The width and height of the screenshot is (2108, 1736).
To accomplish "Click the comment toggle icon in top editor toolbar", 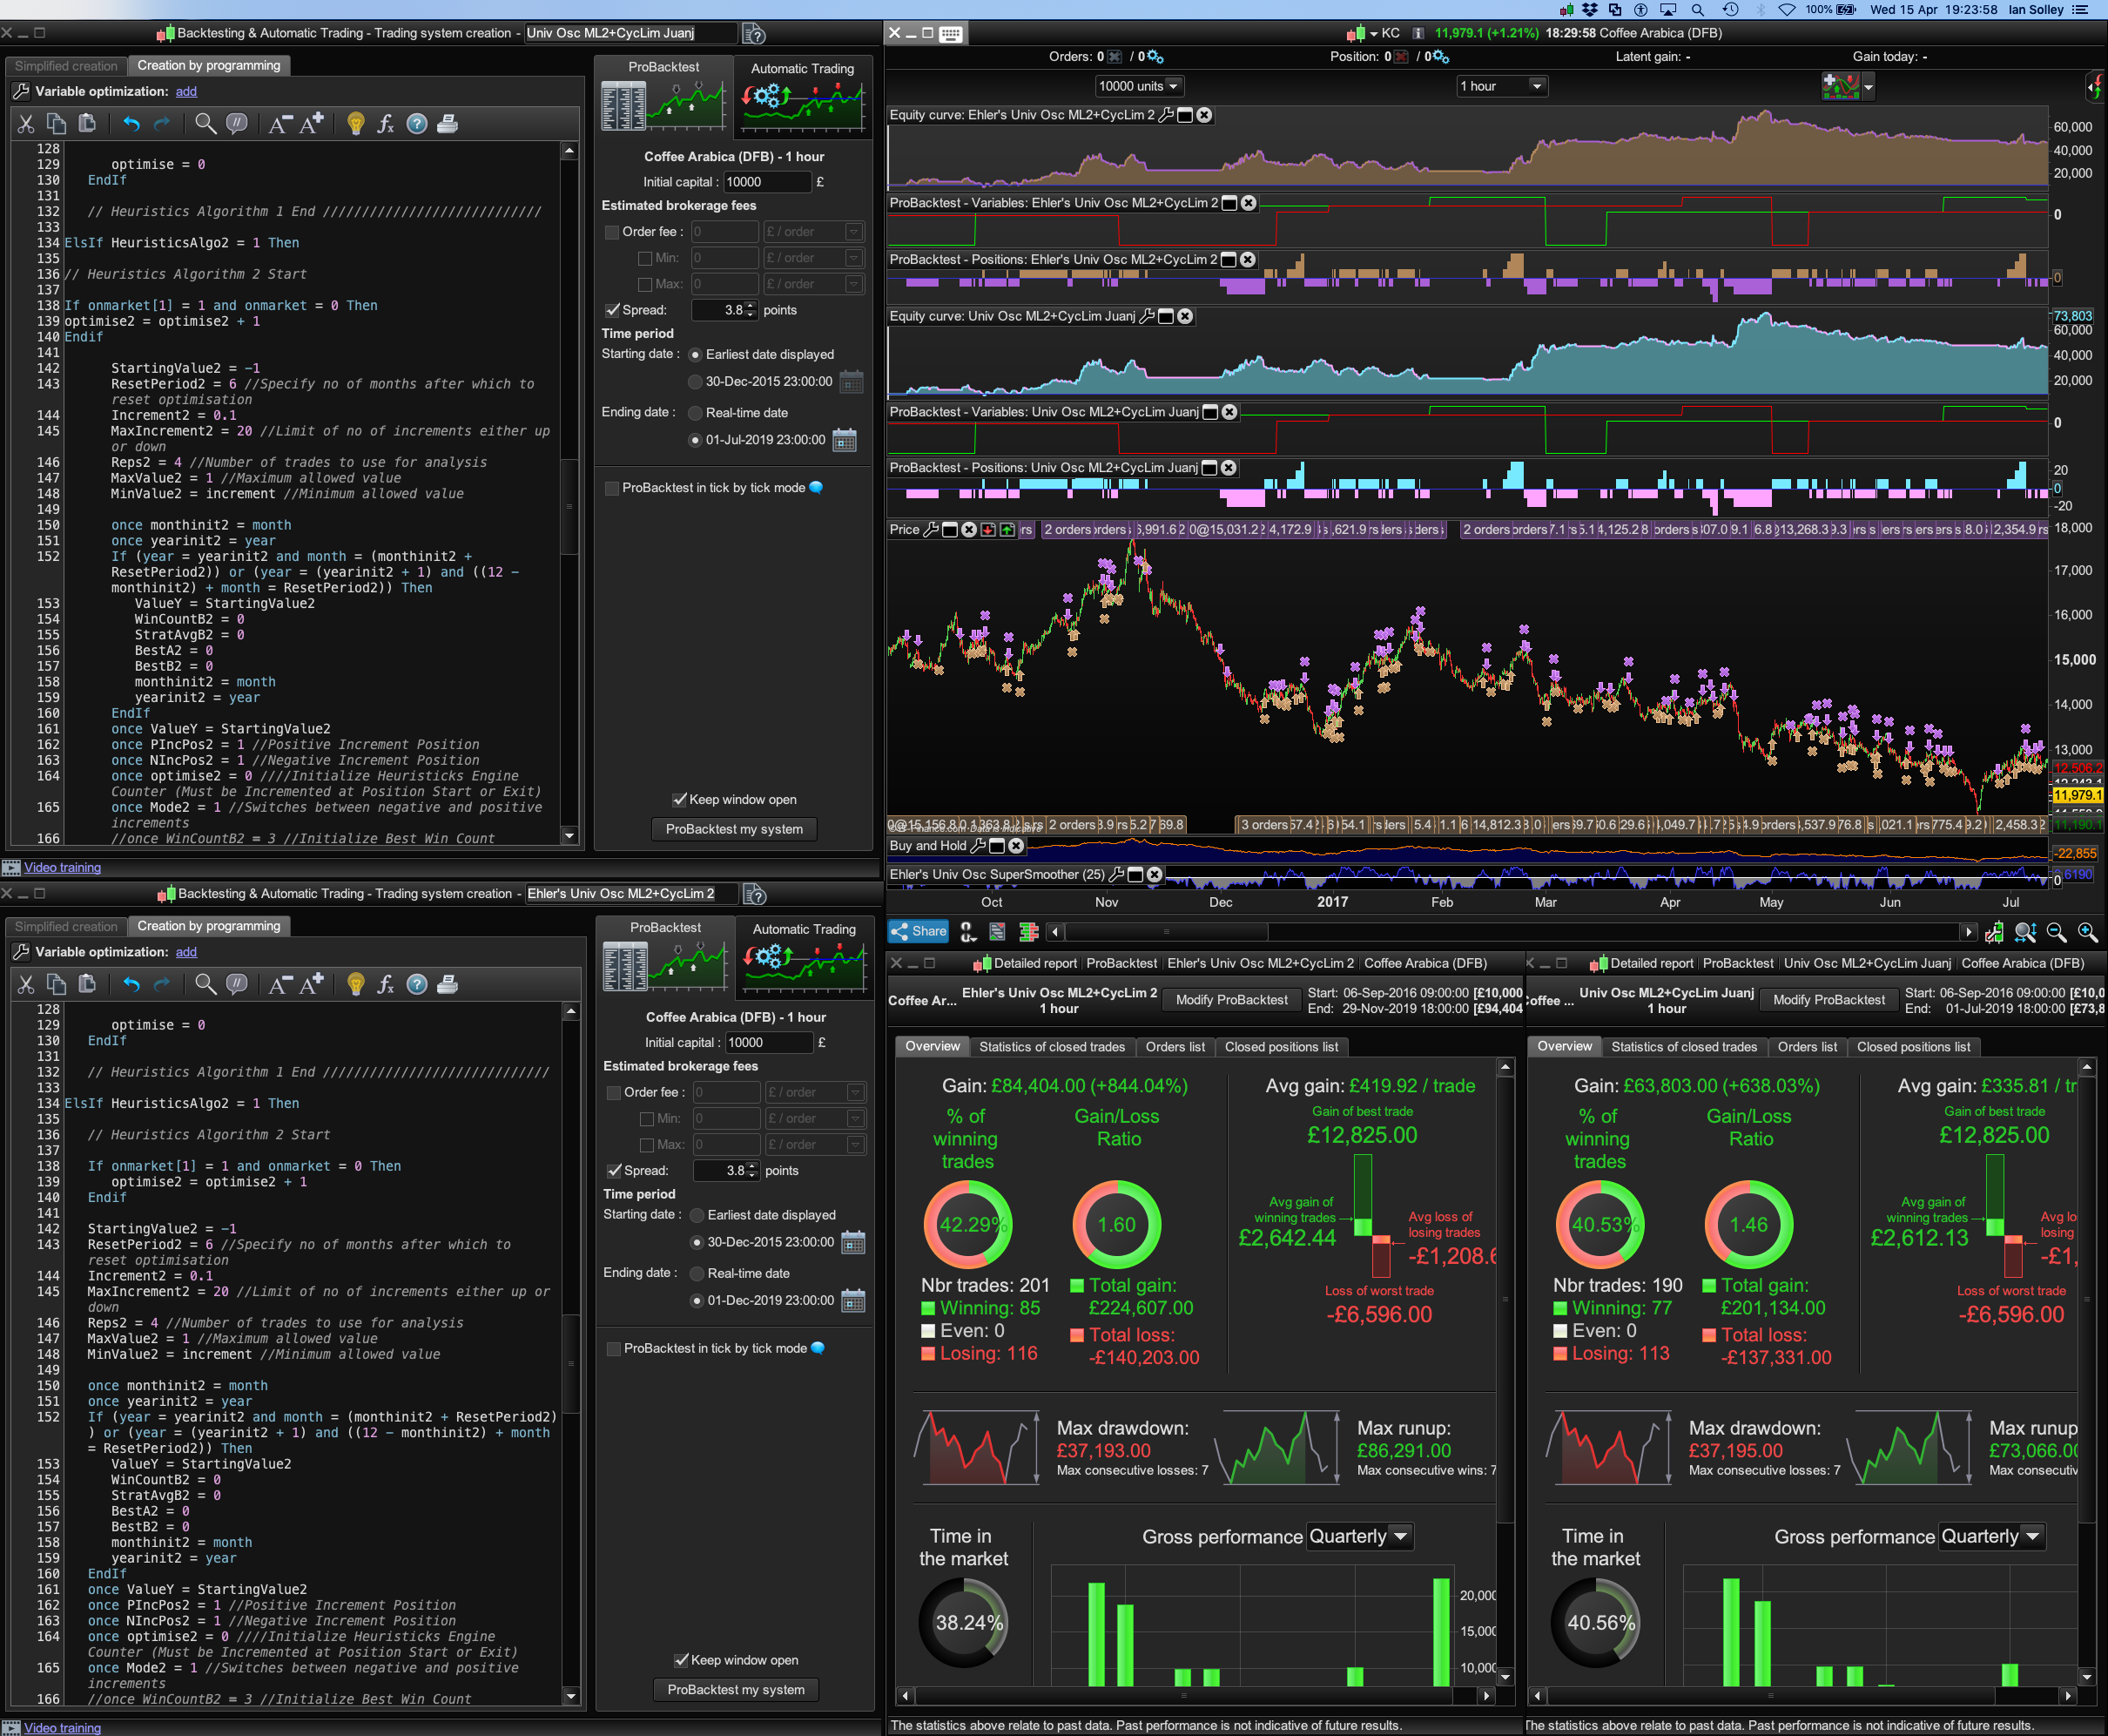I will pos(237,124).
